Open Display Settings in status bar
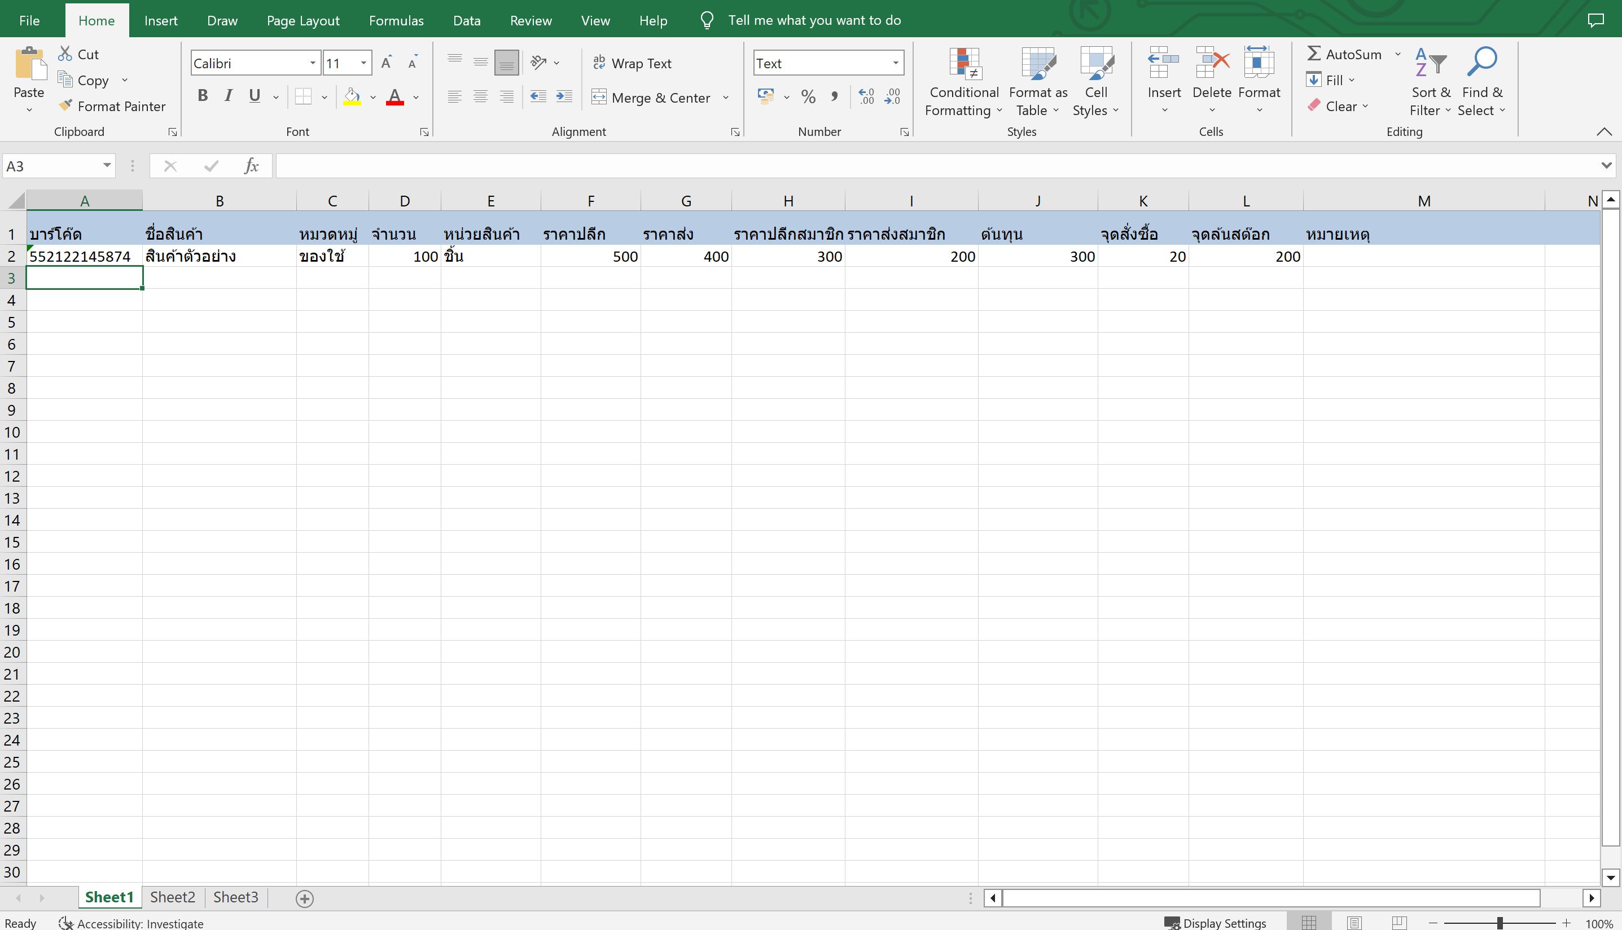Screen dimensions: 1622x930 pos(1216,923)
